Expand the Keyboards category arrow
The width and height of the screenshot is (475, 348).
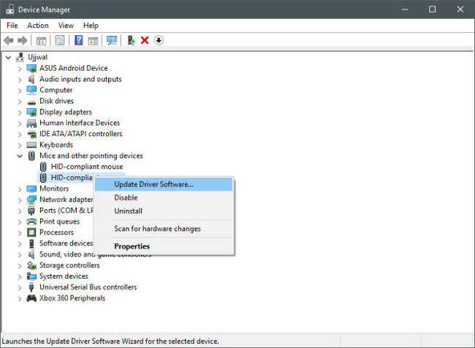pyautogui.click(x=20, y=145)
